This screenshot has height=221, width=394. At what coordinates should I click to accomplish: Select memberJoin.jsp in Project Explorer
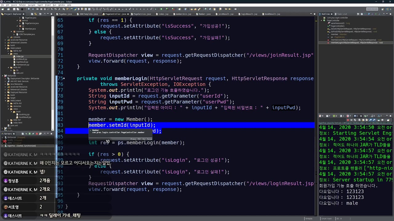pyautogui.click(x=22, y=65)
